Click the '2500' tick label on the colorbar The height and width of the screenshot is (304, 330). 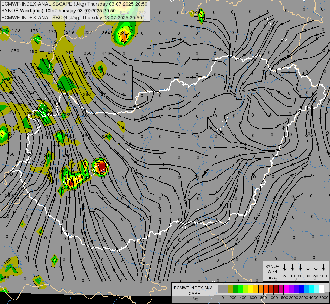tap(303, 298)
